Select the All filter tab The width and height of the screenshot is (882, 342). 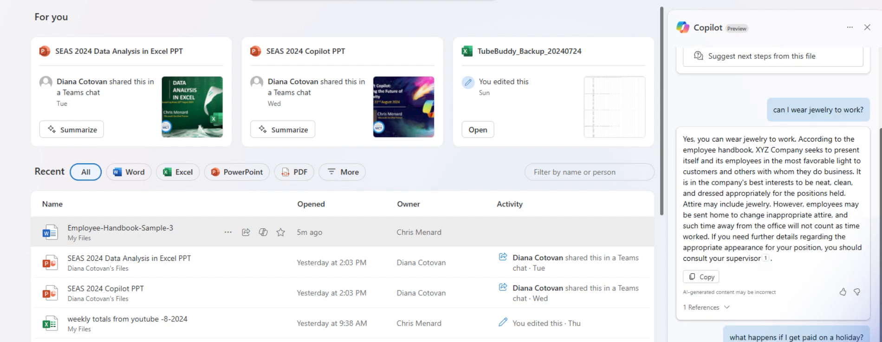[85, 172]
